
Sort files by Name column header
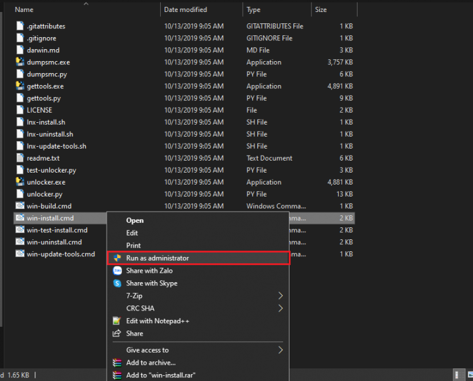(x=24, y=9)
